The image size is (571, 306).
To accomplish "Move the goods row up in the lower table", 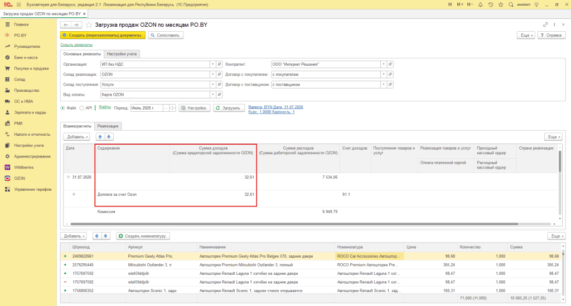I will [97, 236].
